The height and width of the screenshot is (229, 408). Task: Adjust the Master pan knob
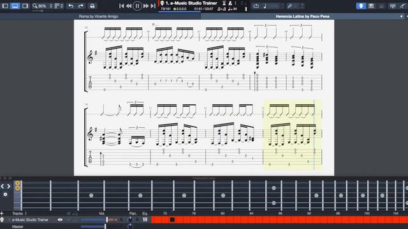(130, 226)
